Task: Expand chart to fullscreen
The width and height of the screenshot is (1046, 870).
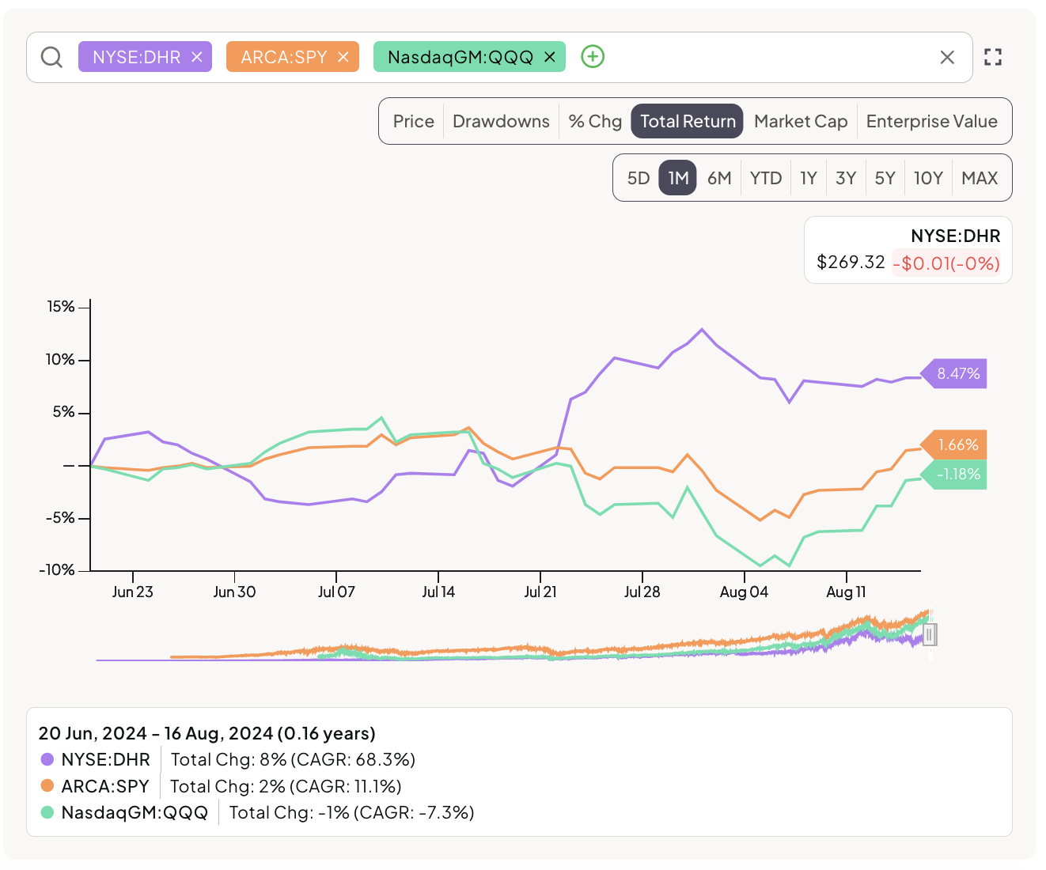Action: coord(993,57)
